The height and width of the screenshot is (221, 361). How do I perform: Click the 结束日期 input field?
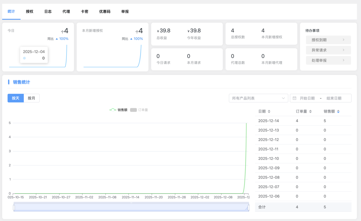334,98
